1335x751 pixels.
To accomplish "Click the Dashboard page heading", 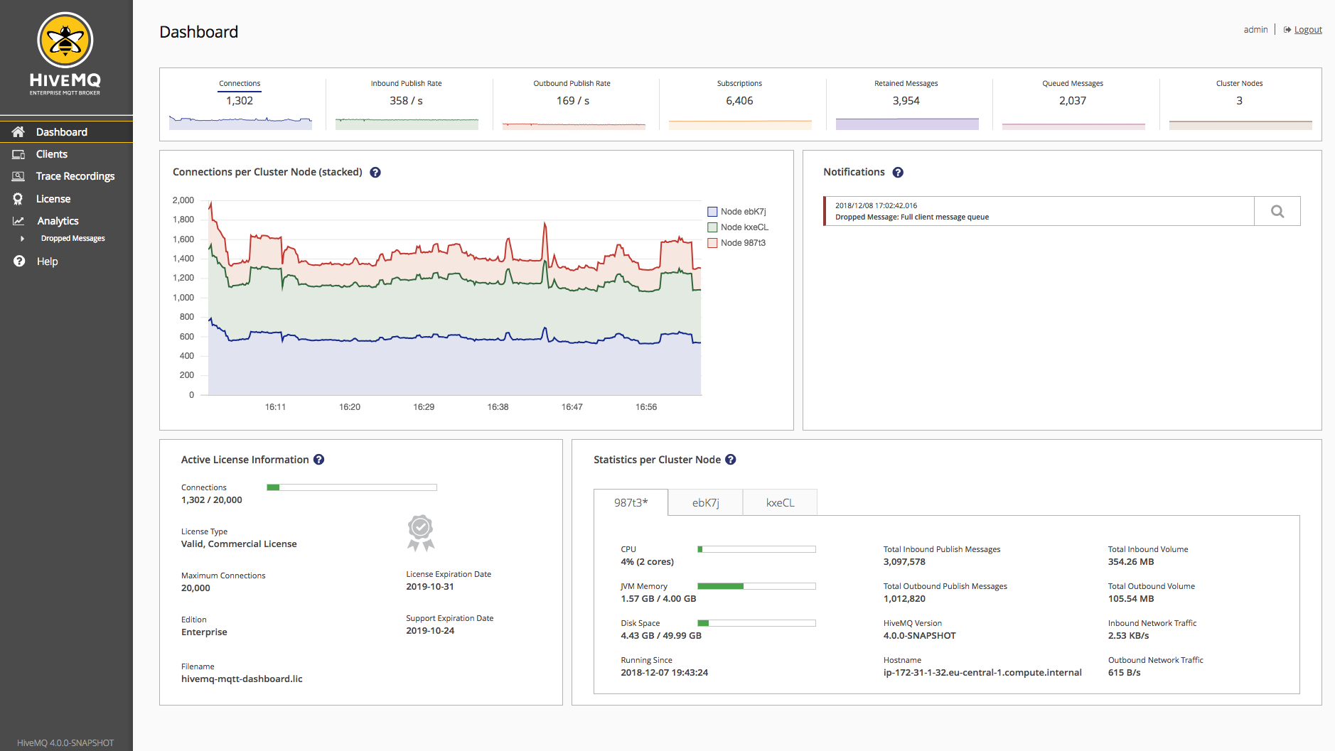I will pyautogui.click(x=199, y=32).
